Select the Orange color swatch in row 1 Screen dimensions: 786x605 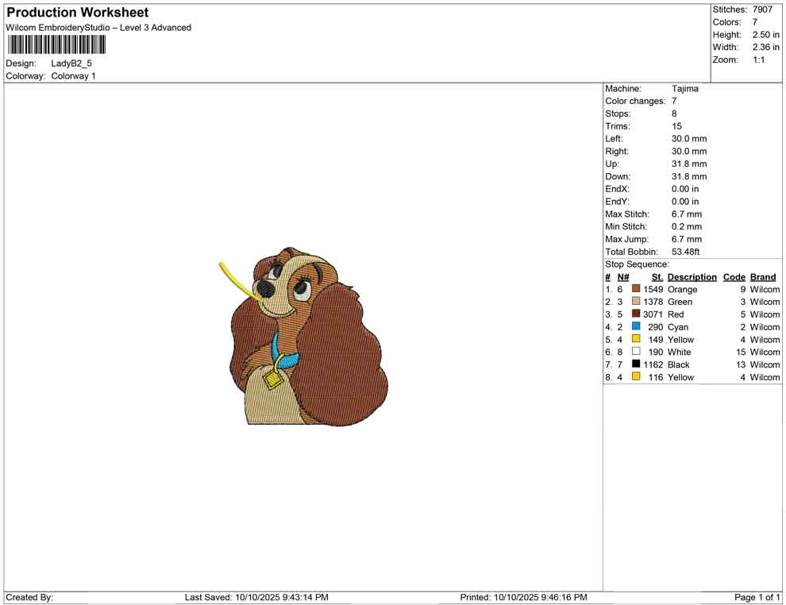pos(636,289)
